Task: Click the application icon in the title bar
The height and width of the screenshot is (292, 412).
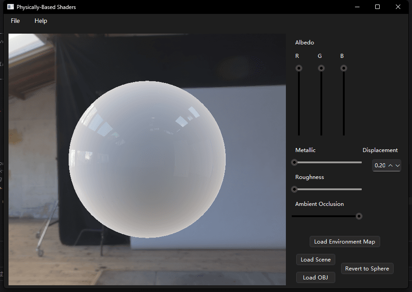Action: 10,7
